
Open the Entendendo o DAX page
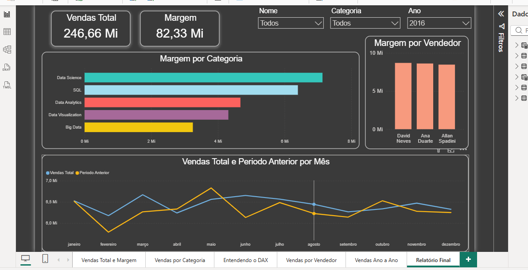coord(246,260)
